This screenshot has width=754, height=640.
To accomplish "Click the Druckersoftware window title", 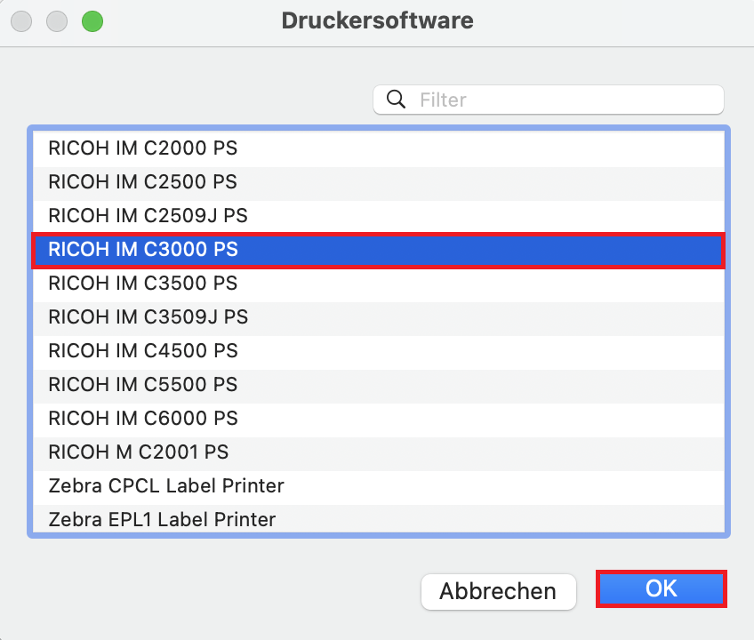I will coord(377,20).
